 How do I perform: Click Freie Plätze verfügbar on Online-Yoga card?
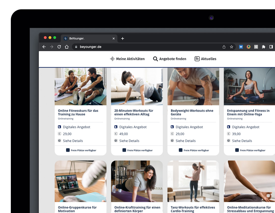tap(250, 150)
